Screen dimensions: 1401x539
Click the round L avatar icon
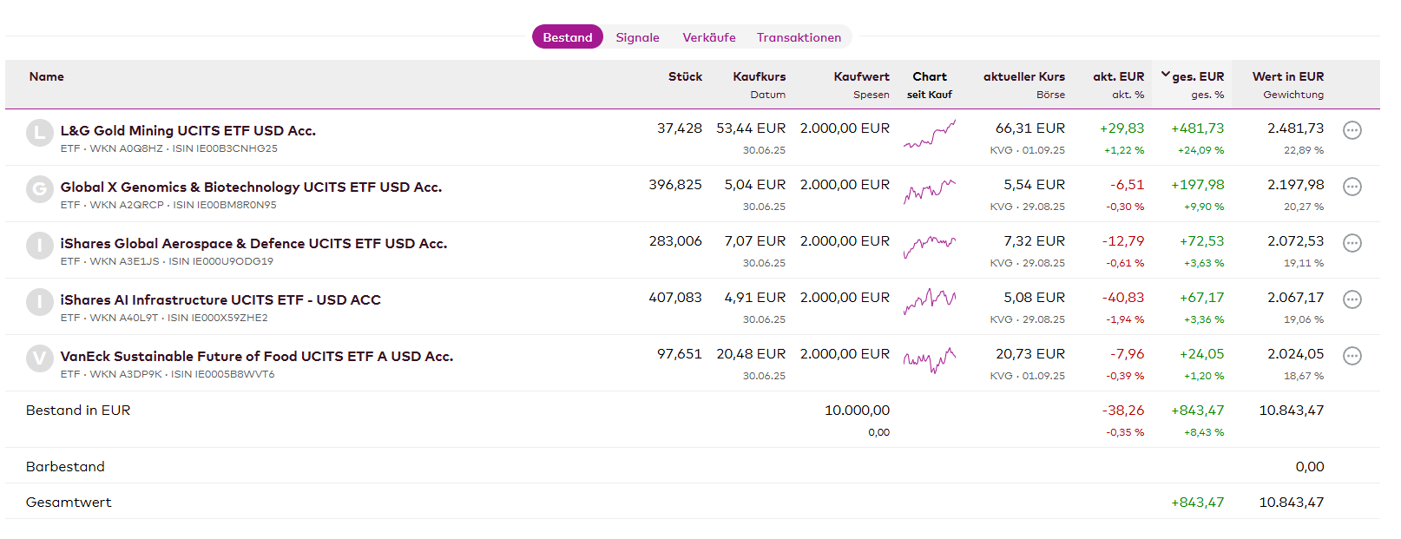pyautogui.click(x=39, y=133)
